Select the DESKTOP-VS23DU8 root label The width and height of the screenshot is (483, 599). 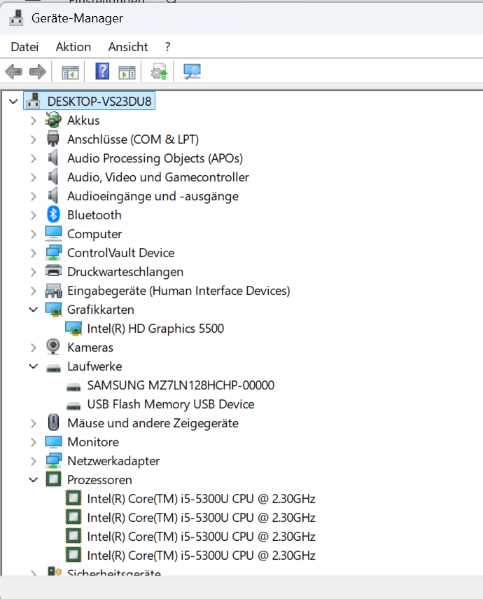(x=99, y=101)
